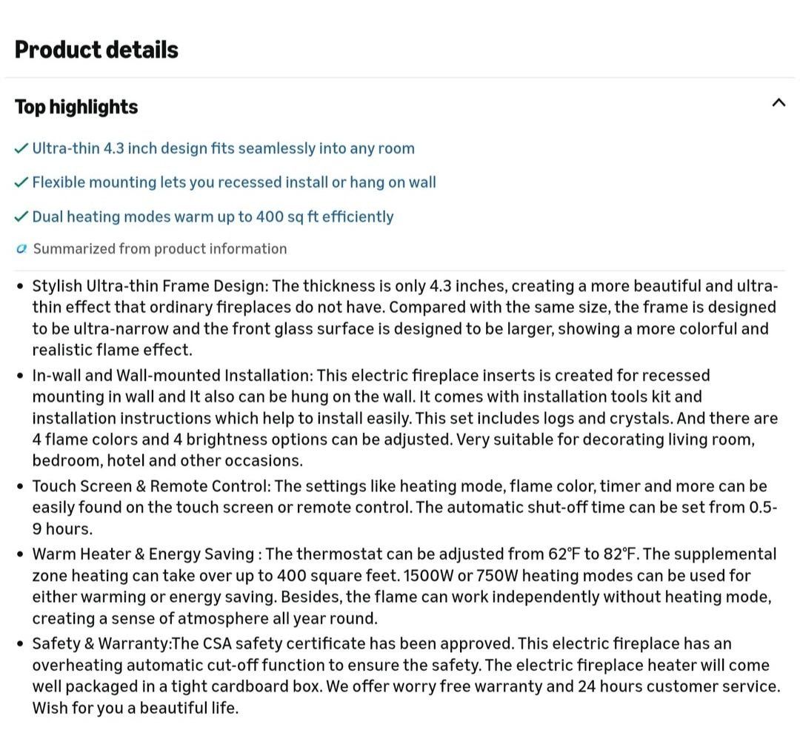Click the Top highlights section heading
800x756 pixels.
(76, 107)
